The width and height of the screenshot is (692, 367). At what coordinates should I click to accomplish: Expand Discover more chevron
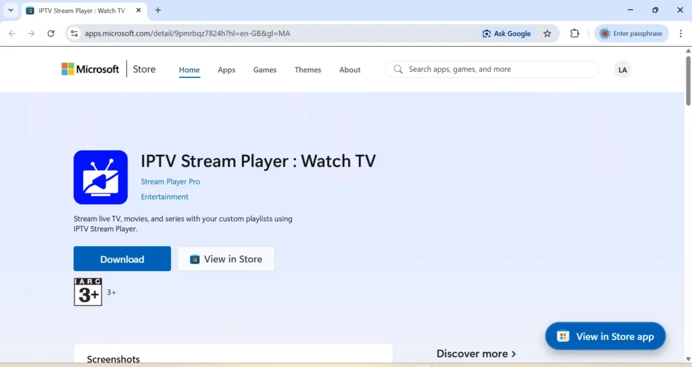(x=514, y=353)
